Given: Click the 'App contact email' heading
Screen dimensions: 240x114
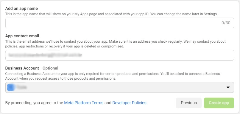Looking at the screenshot, I should coord(22,36).
